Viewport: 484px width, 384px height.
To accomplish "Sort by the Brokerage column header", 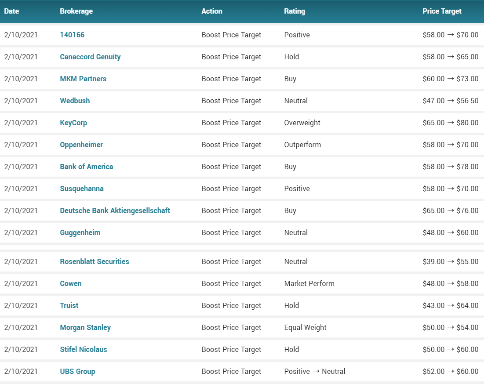I will 76,11.
